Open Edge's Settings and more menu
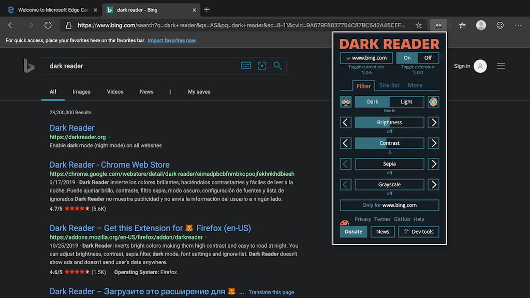The height and width of the screenshot is (298, 530). point(518,25)
